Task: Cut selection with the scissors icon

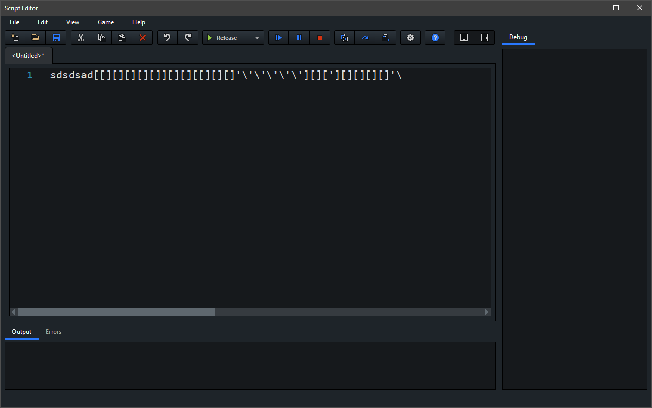Action: 81,38
